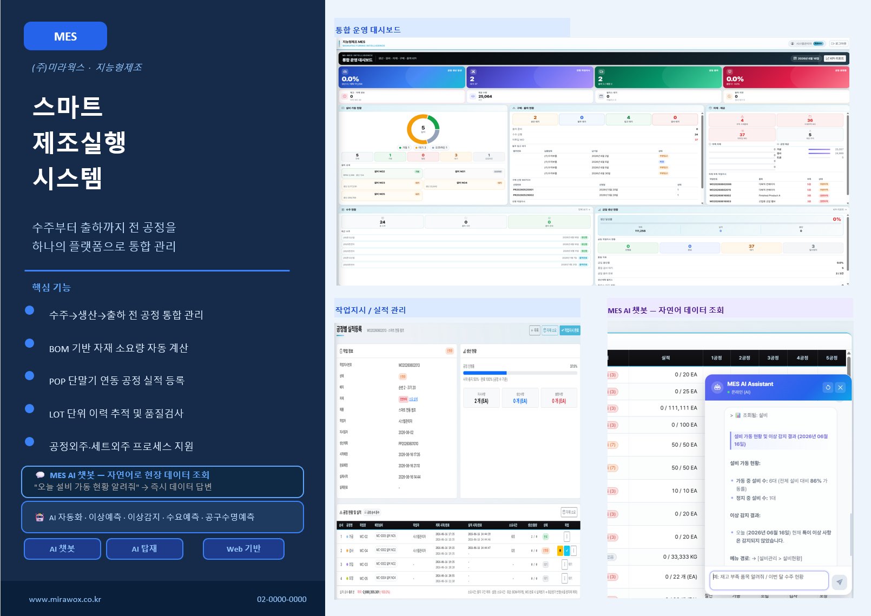Click the 2 개 (EA) order quantity card
The width and height of the screenshot is (871, 616).
point(481,398)
